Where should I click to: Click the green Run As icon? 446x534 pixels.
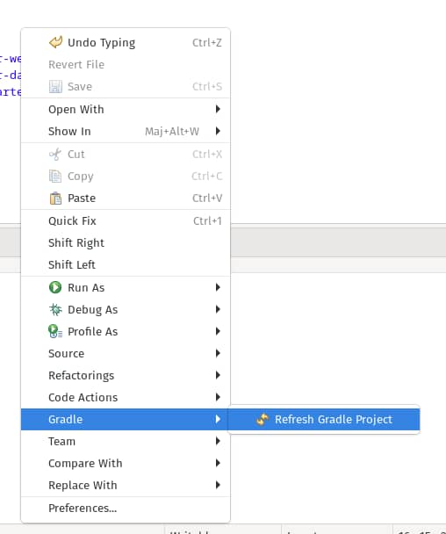[55, 287]
